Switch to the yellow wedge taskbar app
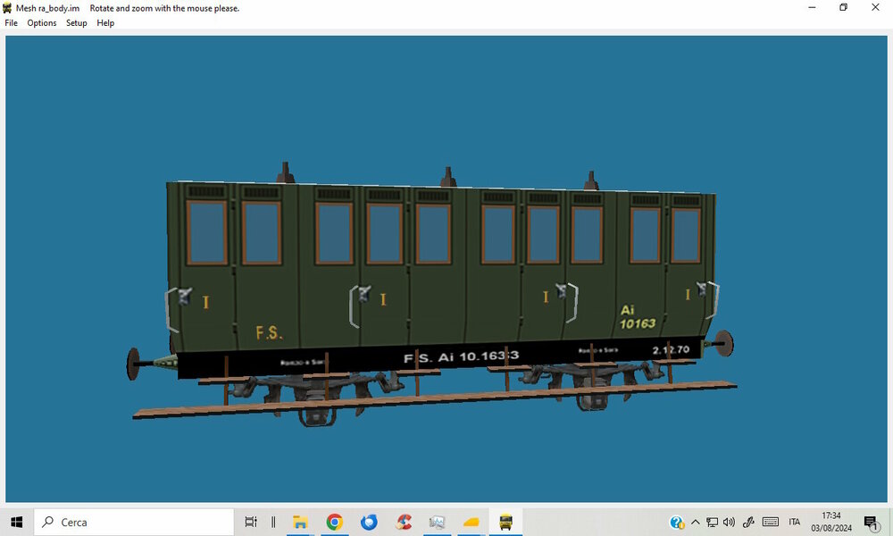This screenshot has width=893, height=536. 472,522
